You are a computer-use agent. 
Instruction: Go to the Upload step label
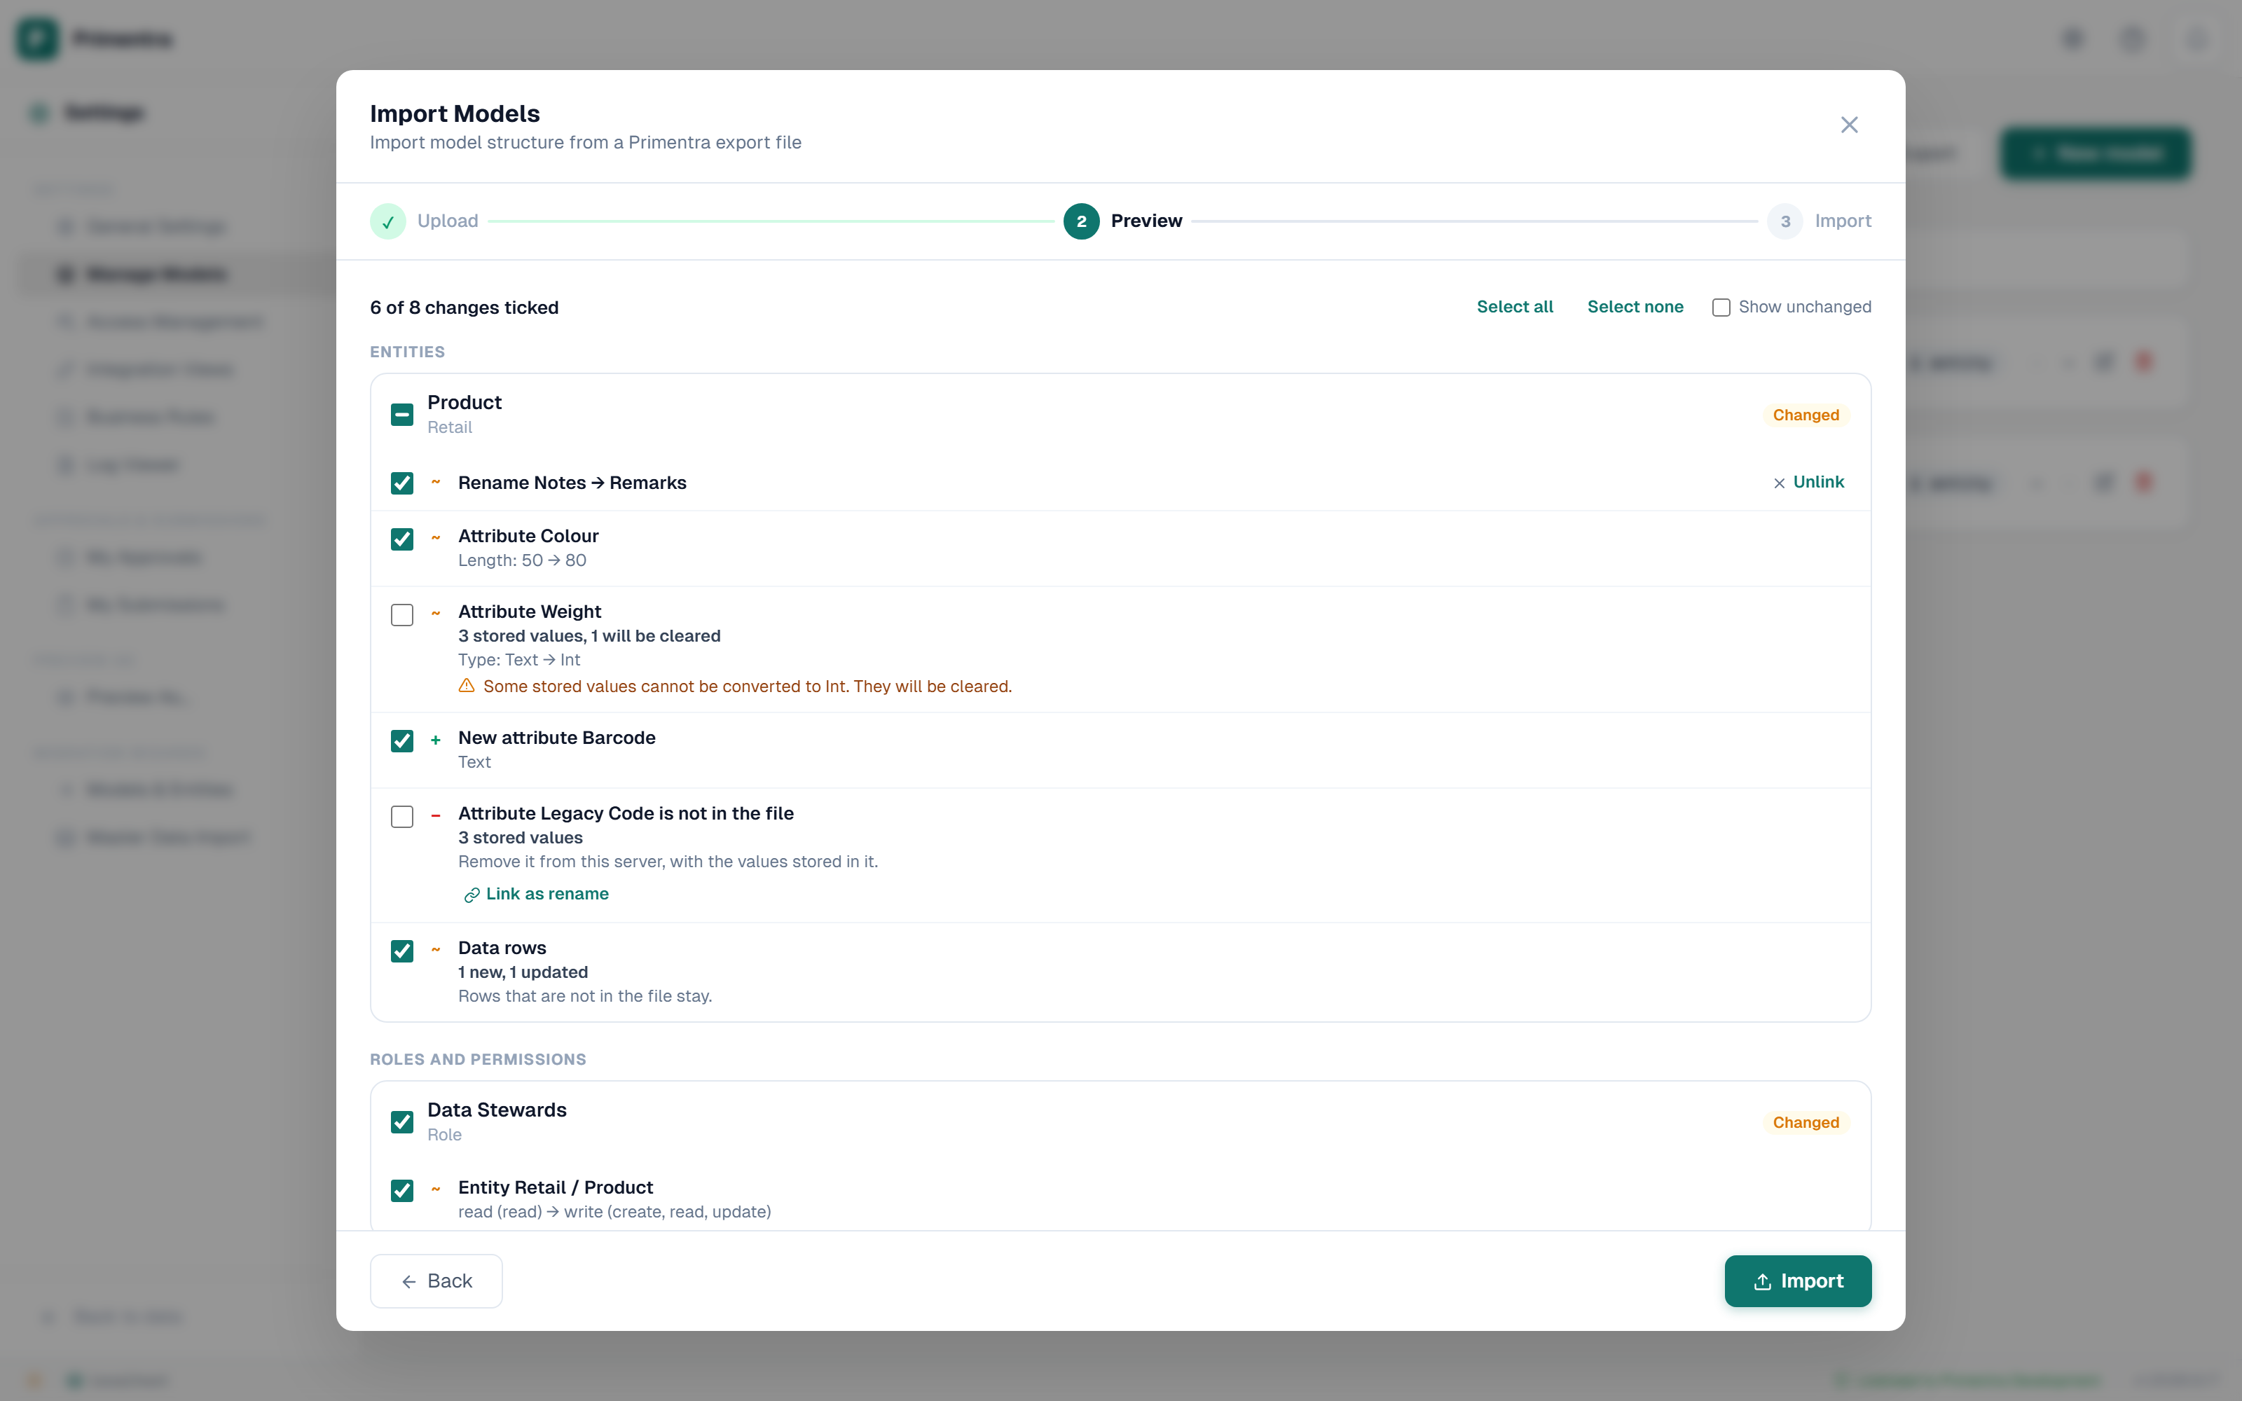click(448, 221)
